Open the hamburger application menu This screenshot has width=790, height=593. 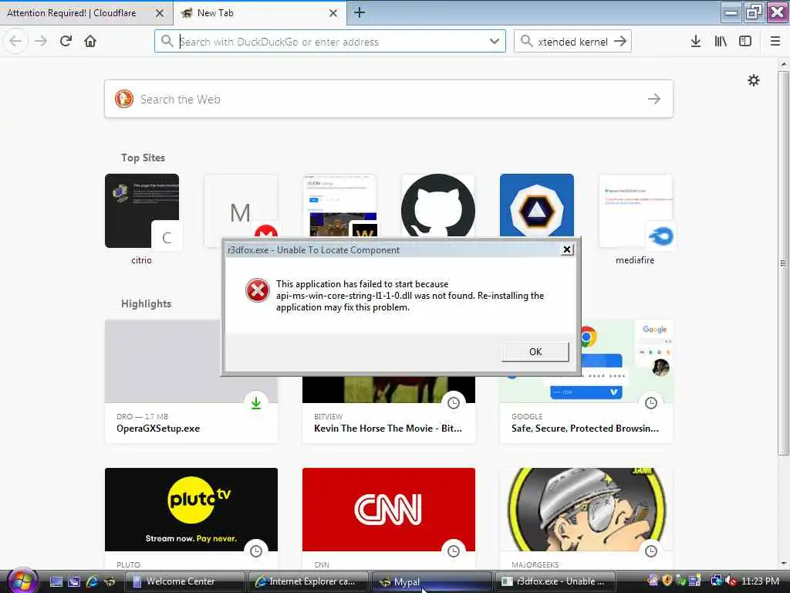(775, 42)
